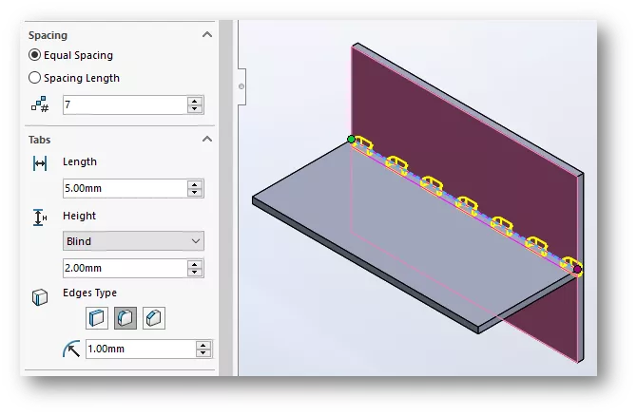This screenshot has height=416, width=637.
Task: Click the panel collapse handle on splitter
Action: (241, 86)
